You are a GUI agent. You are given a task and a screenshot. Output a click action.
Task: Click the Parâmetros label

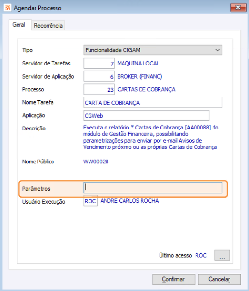pos(36,189)
